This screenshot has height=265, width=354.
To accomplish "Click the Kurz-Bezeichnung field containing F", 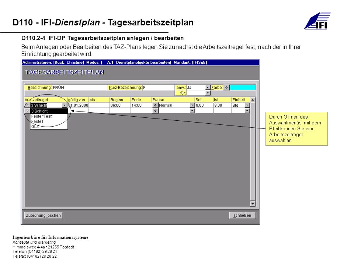I will pos(158,88).
